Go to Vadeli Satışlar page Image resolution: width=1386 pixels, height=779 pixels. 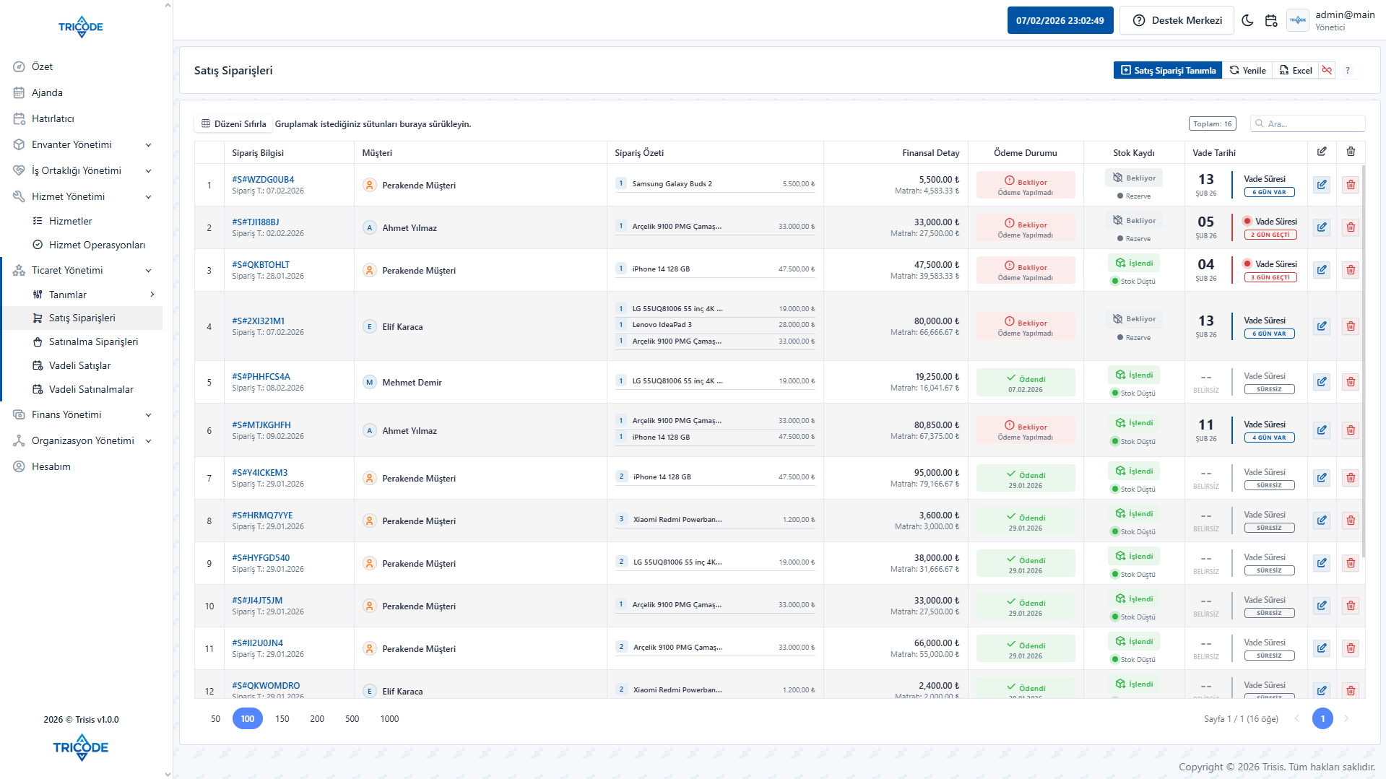(x=79, y=365)
